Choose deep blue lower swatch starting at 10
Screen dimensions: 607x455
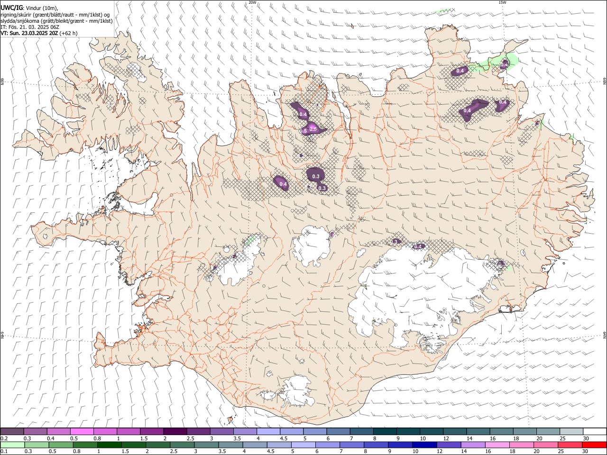tap(424, 445)
